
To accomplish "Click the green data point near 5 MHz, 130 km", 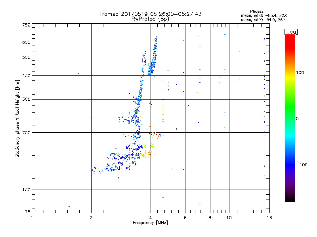I will tap(172, 169).
